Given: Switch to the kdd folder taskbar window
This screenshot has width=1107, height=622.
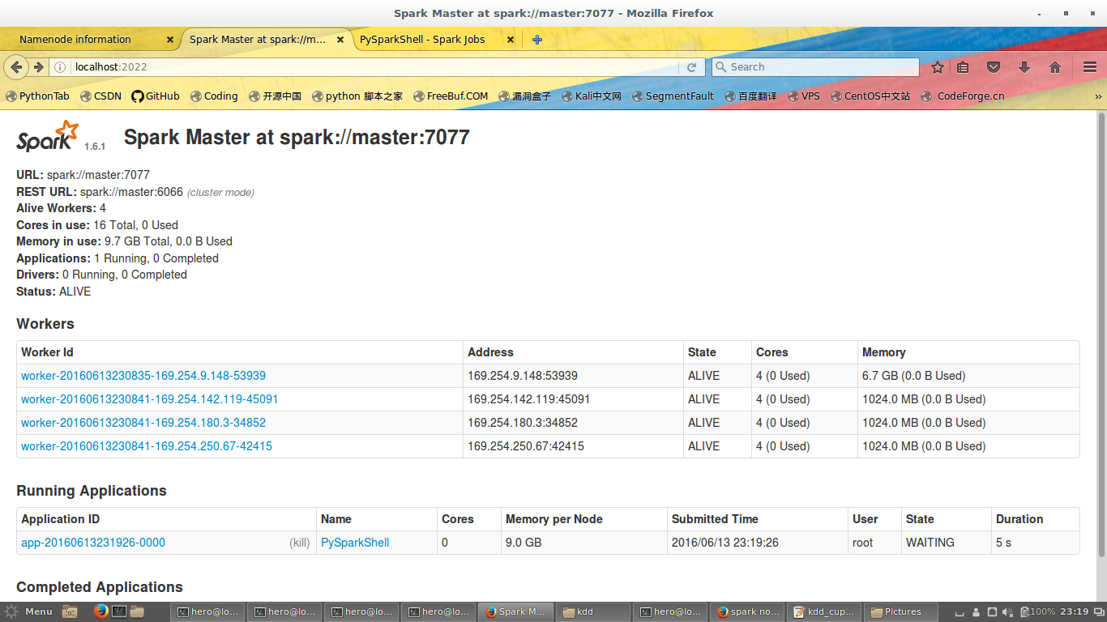Looking at the screenshot, I should point(593,611).
